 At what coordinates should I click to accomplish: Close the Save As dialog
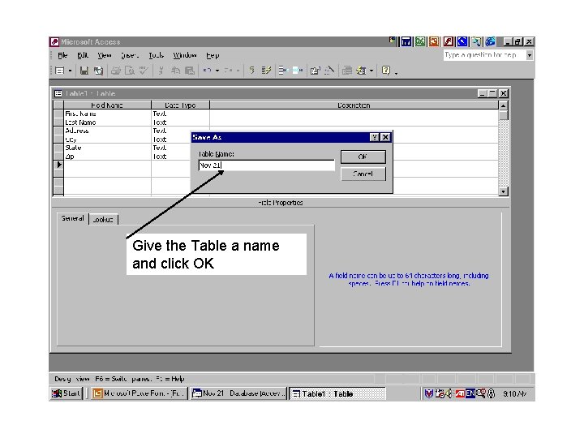[x=385, y=137]
